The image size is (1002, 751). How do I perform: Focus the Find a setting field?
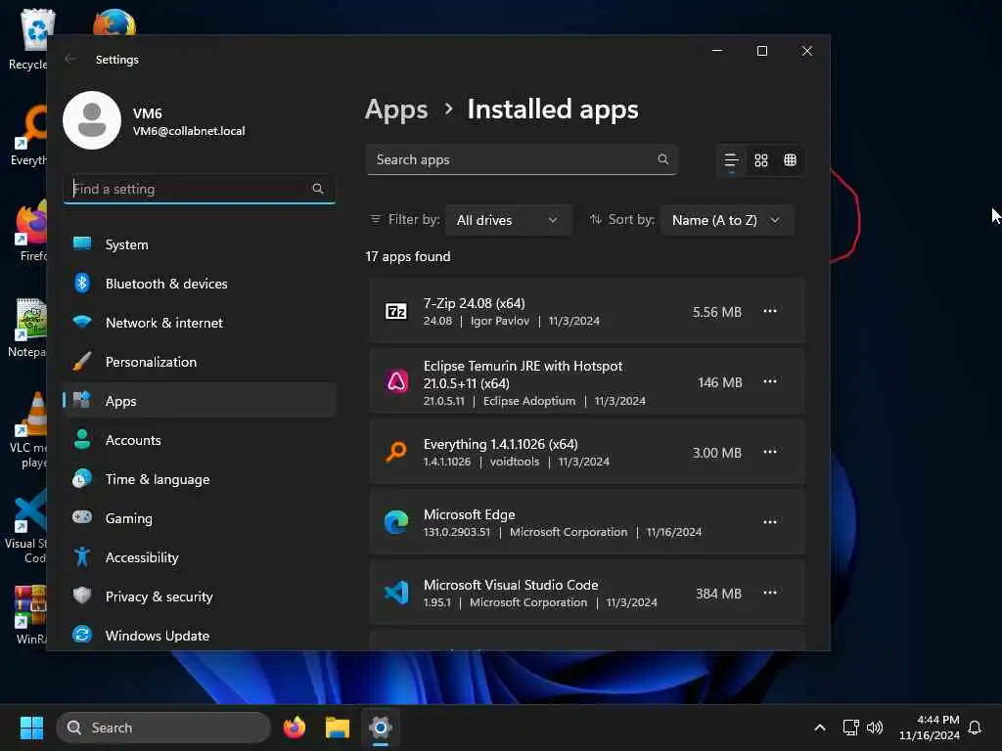tap(200, 189)
